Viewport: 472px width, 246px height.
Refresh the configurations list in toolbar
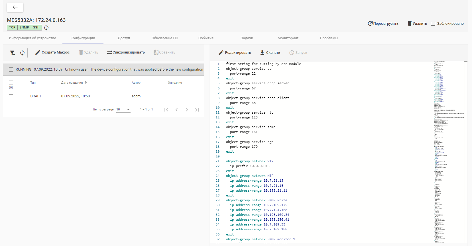22,53
